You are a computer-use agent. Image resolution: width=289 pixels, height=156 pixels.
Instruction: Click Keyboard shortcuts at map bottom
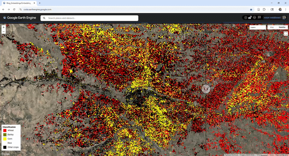point(232,155)
